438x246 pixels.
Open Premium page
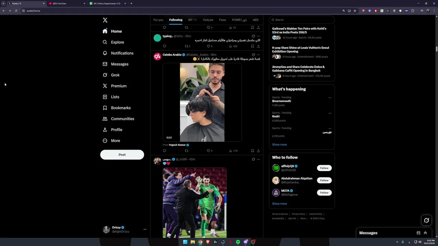coord(115,86)
